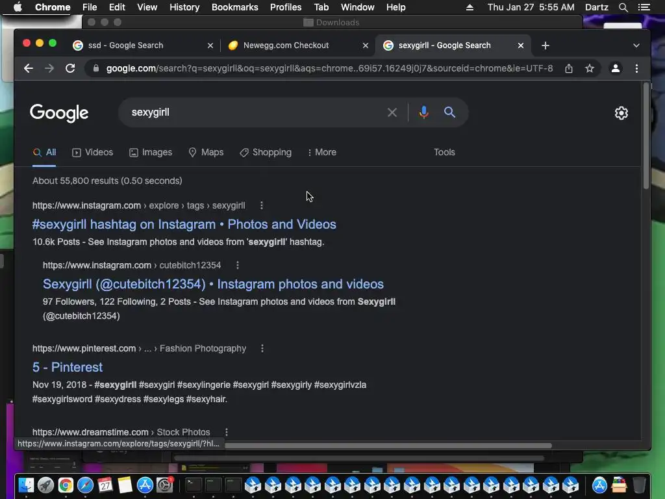
Task: Go back to the previous page
Action: coord(28,68)
